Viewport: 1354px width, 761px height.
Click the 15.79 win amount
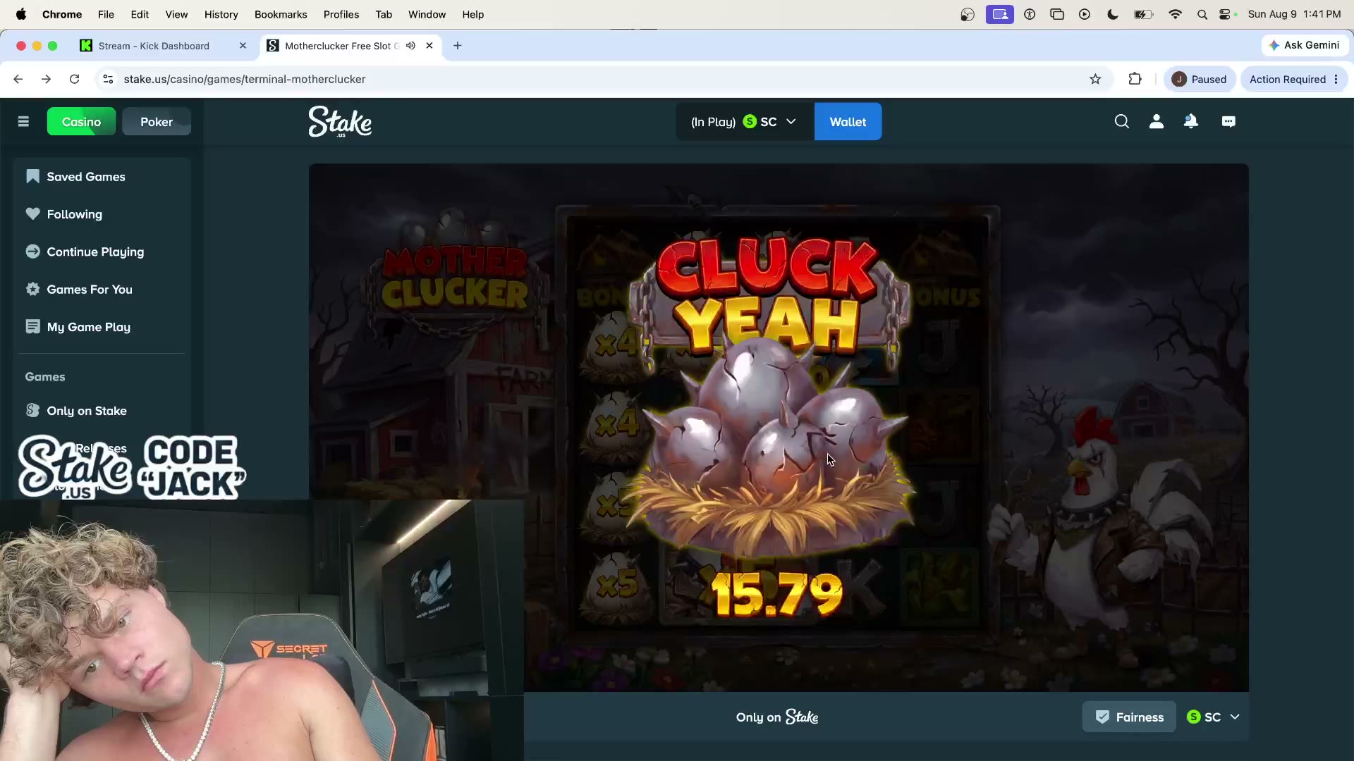click(777, 594)
